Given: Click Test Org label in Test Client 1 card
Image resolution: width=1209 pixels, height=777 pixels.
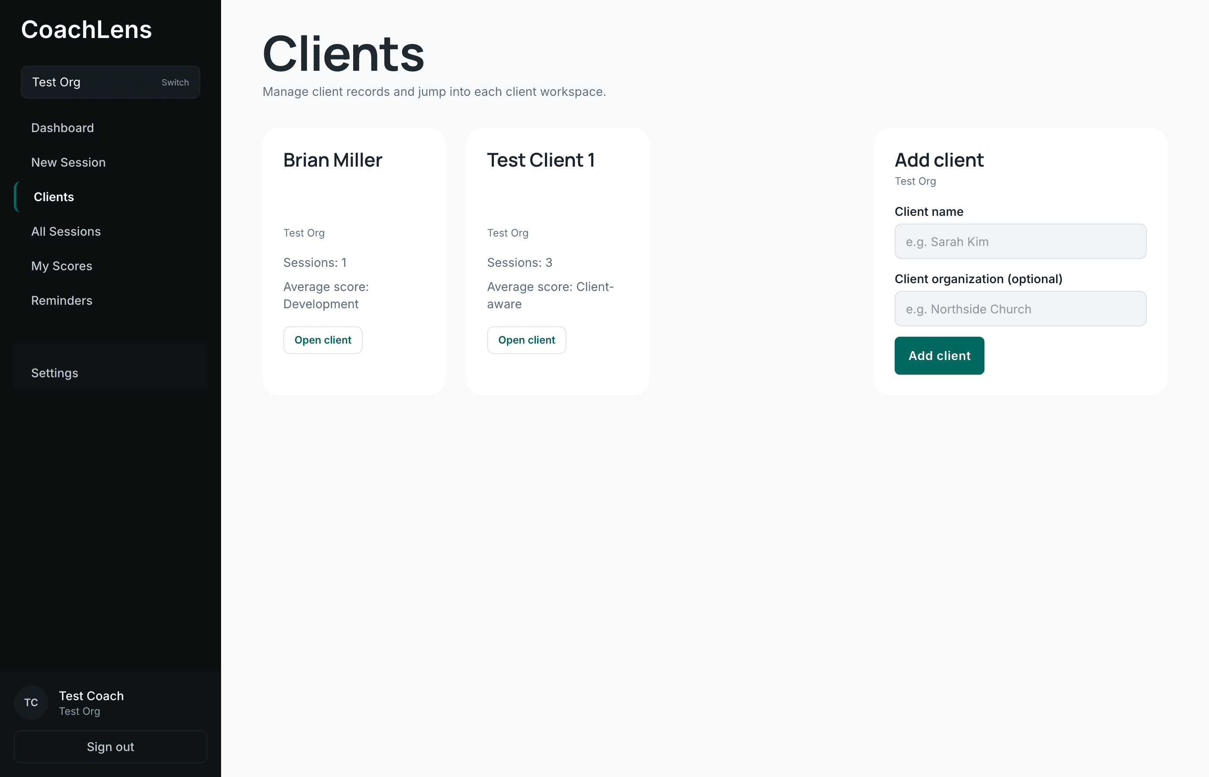Looking at the screenshot, I should coord(508,233).
